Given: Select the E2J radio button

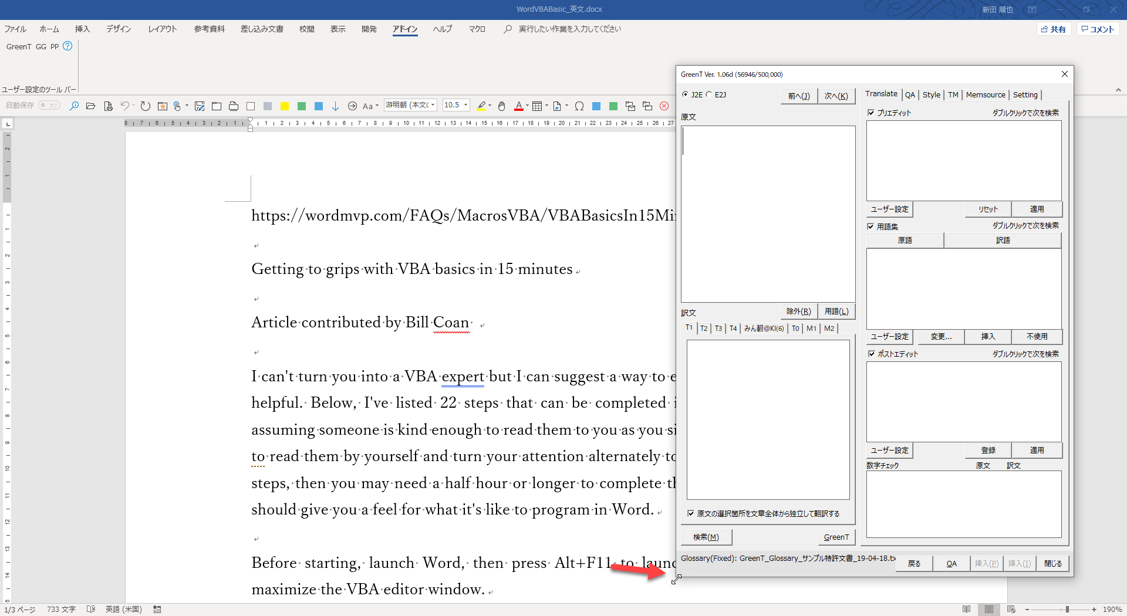Looking at the screenshot, I should click(709, 94).
